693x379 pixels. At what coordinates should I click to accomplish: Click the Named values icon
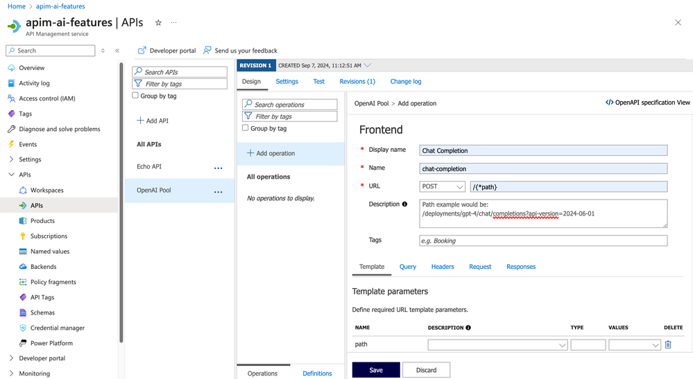pos(23,252)
